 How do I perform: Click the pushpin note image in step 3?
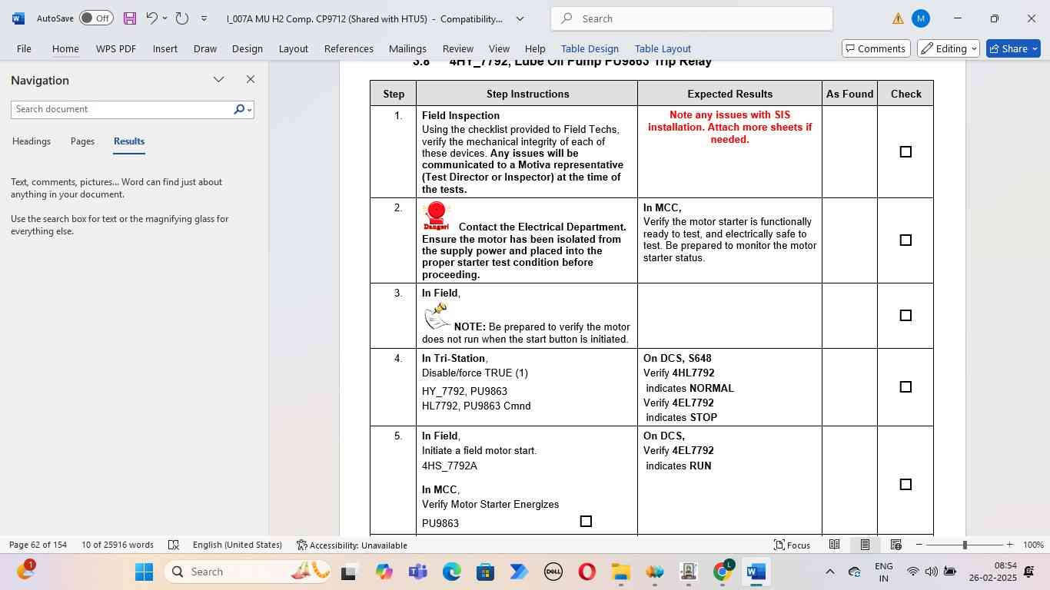click(x=437, y=316)
